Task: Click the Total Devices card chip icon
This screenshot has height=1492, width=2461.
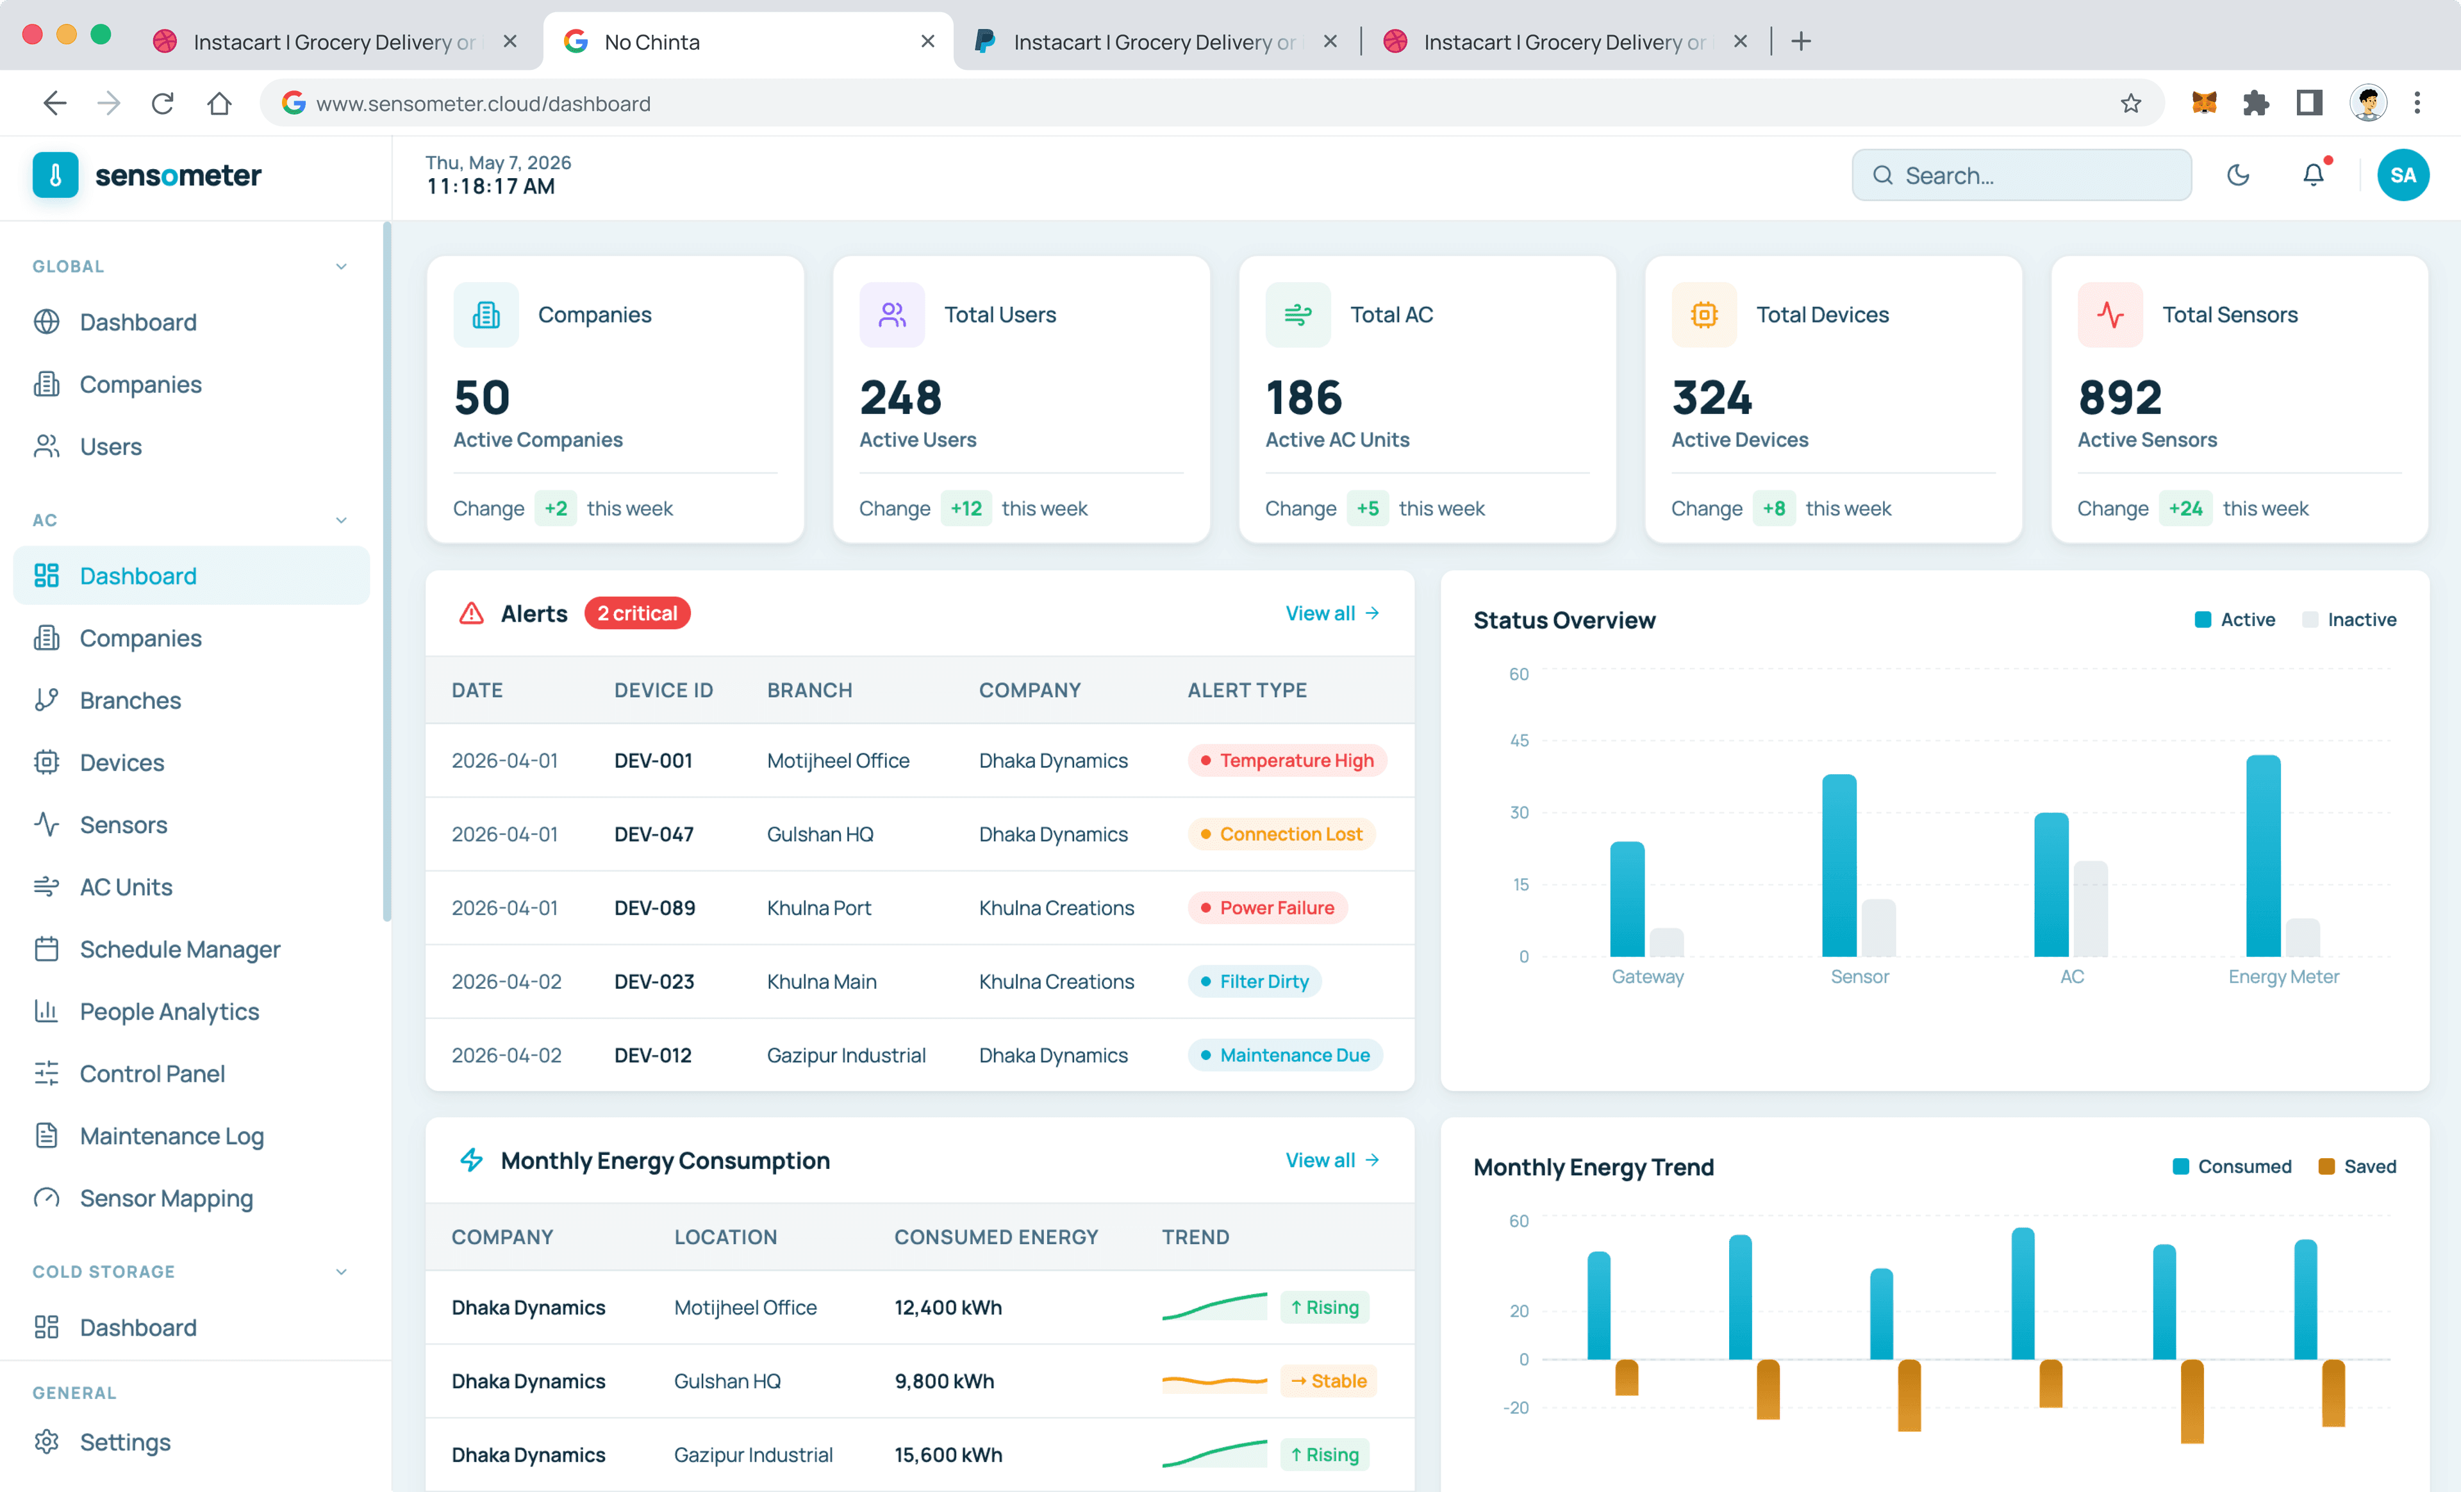Action: (1704, 315)
